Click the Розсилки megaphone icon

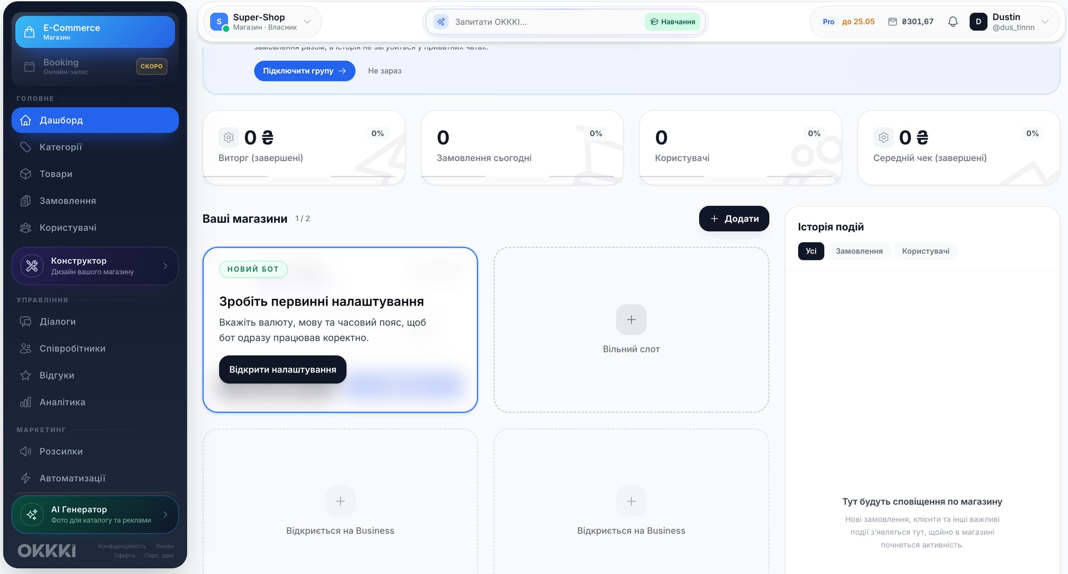pos(26,451)
